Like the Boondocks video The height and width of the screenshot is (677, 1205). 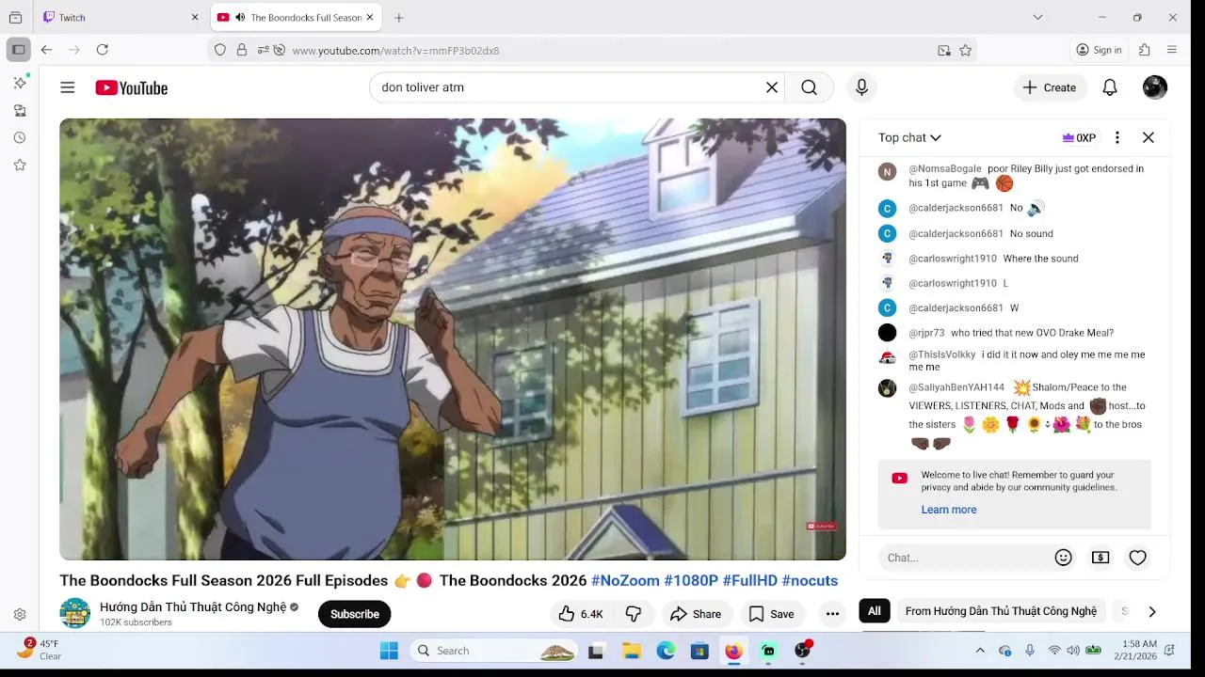coord(581,614)
